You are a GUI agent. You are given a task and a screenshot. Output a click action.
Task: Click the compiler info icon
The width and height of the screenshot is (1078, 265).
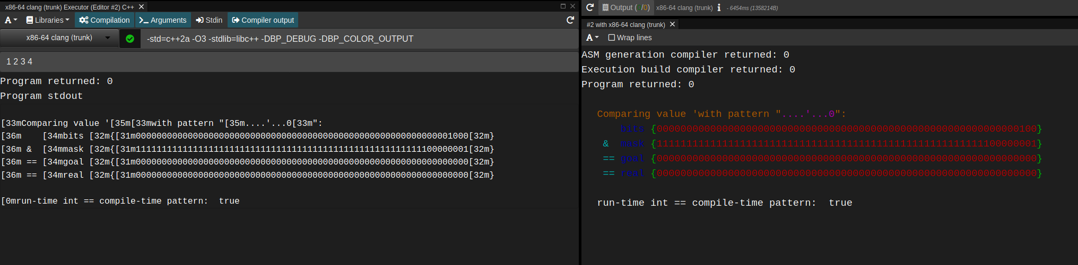pos(719,7)
